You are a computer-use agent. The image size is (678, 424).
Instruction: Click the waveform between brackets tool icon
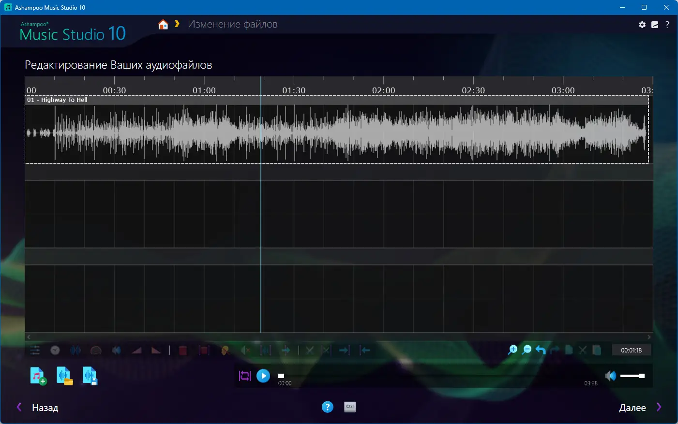265,350
